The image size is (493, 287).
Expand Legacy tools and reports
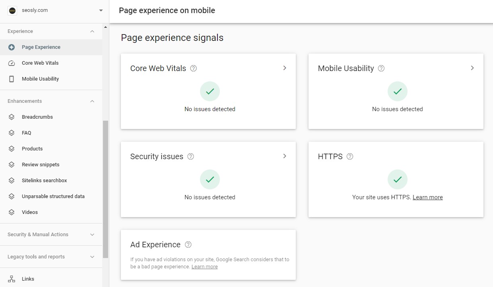(x=92, y=256)
